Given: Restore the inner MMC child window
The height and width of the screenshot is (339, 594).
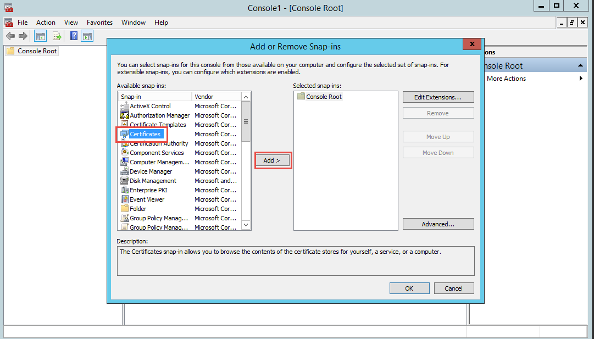Looking at the screenshot, I should pos(572,23).
